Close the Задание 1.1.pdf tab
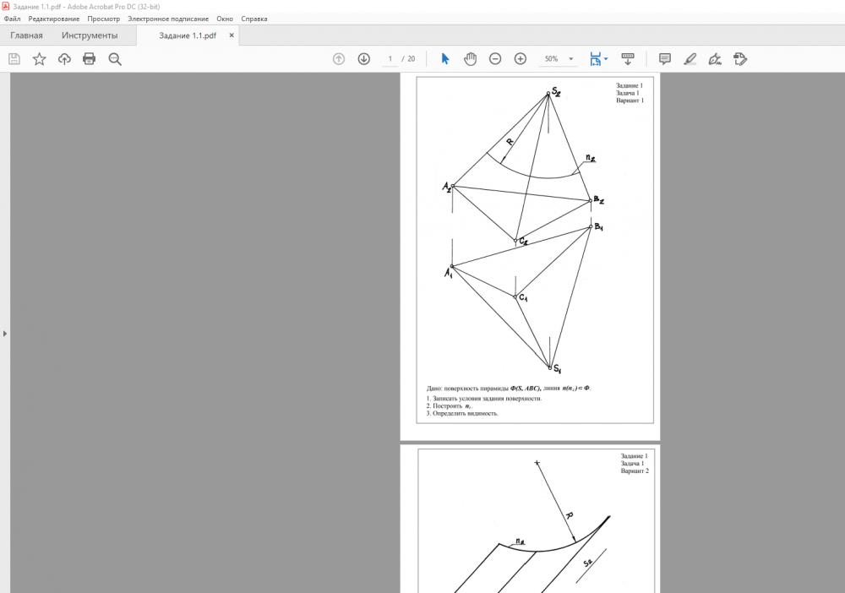Image resolution: width=845 pixels, height=593 pixels. (232, 35)
